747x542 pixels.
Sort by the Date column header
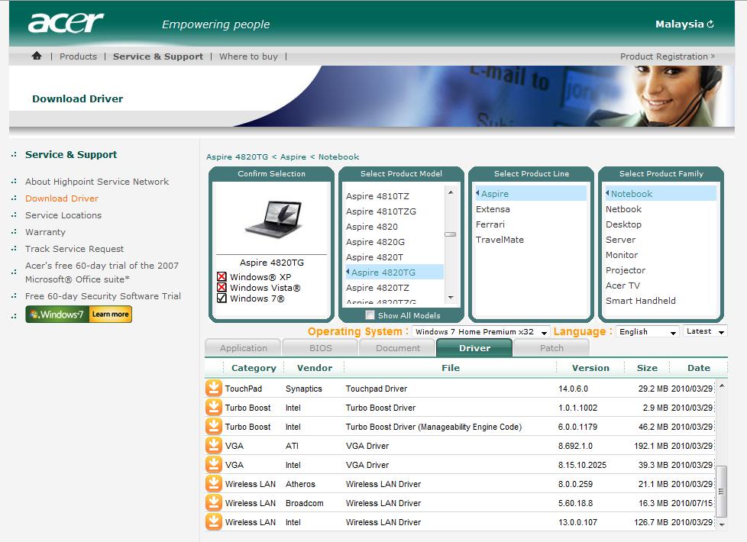[698, 368]
